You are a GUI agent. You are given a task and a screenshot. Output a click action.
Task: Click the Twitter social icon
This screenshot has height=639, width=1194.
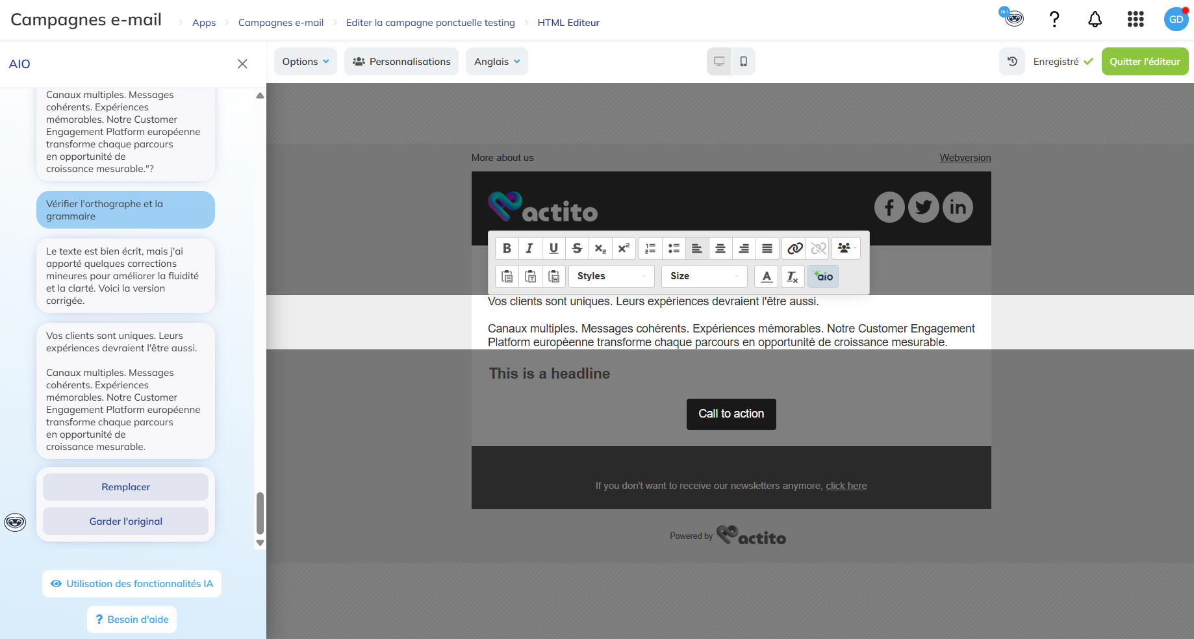(923, 207)
